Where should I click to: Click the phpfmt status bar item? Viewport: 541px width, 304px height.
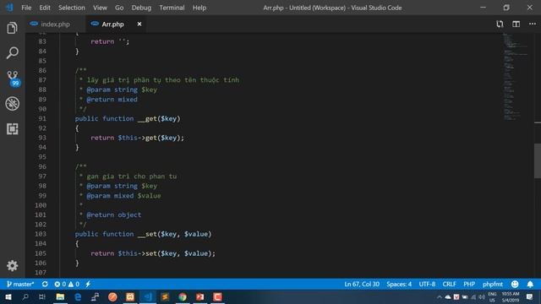[492, 284]
